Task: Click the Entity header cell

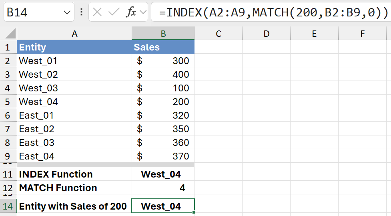Action: pos(74,47)
